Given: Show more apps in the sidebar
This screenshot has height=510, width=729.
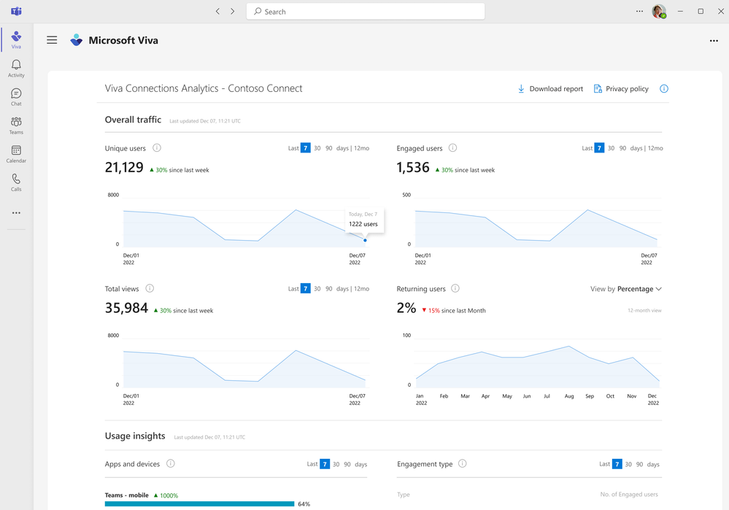Looking at the screenshot, I should point(16,213).
